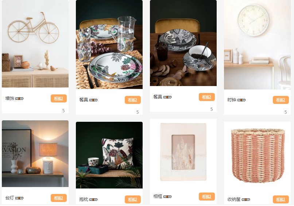The height and width of the screenshot is (206, 294).
Task: View the tropical print cushion photo
Action: tap(109, 155)
